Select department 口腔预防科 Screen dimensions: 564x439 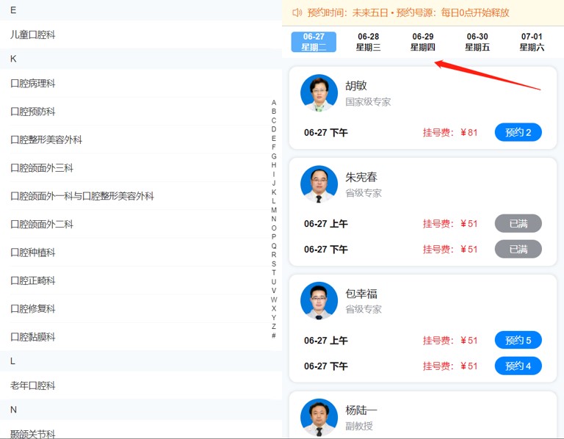[141, 112]
